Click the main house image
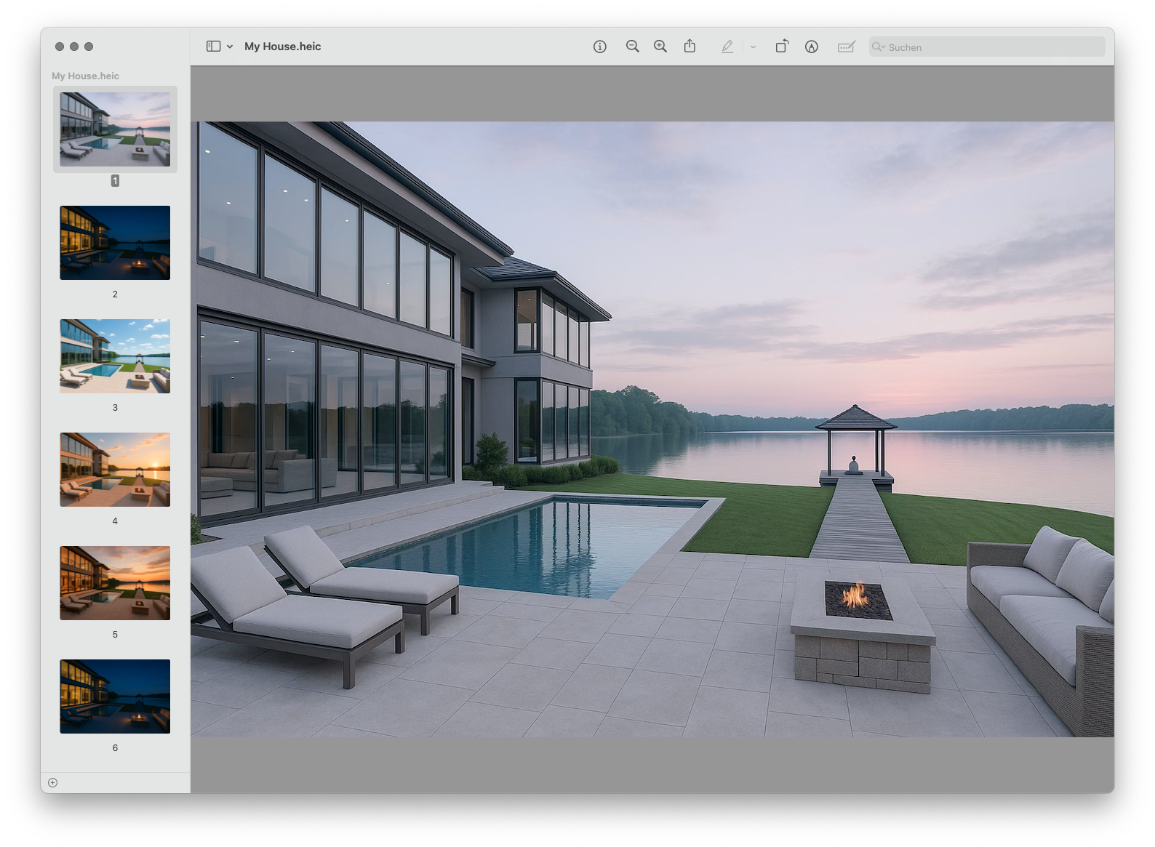The width and height of the screenshot is (1155, 847). click(x=652, y=429)
